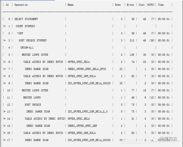Click the "VIEW" operation in row 2

click(20, 33)
